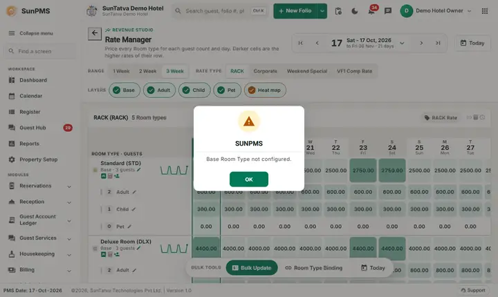This screenshot has height=297, width=498.
Task: Click add-person icon under Standard (STD)
Action: (x=117, y=176)
